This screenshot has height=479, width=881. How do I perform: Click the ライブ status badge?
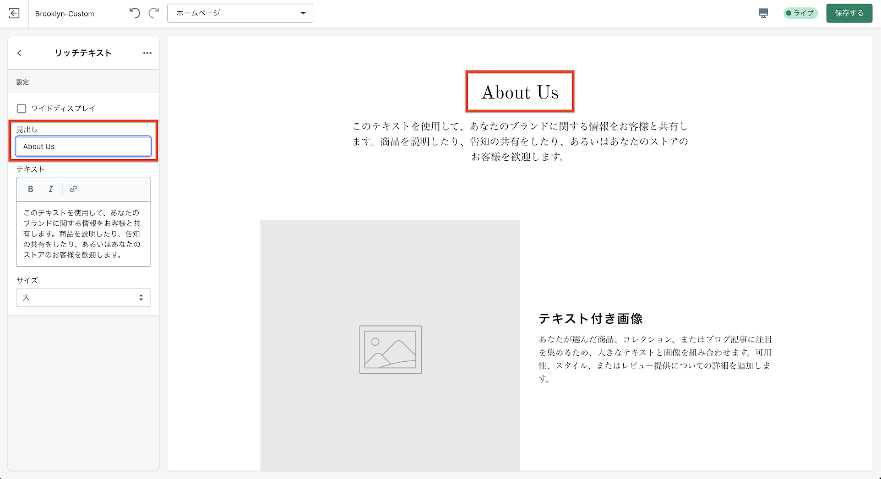coord(800,13)
